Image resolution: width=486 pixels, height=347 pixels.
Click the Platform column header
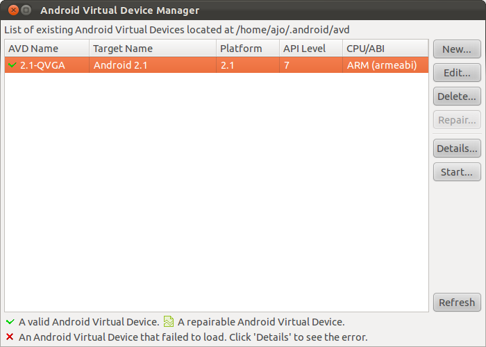[x=248, y=49]
